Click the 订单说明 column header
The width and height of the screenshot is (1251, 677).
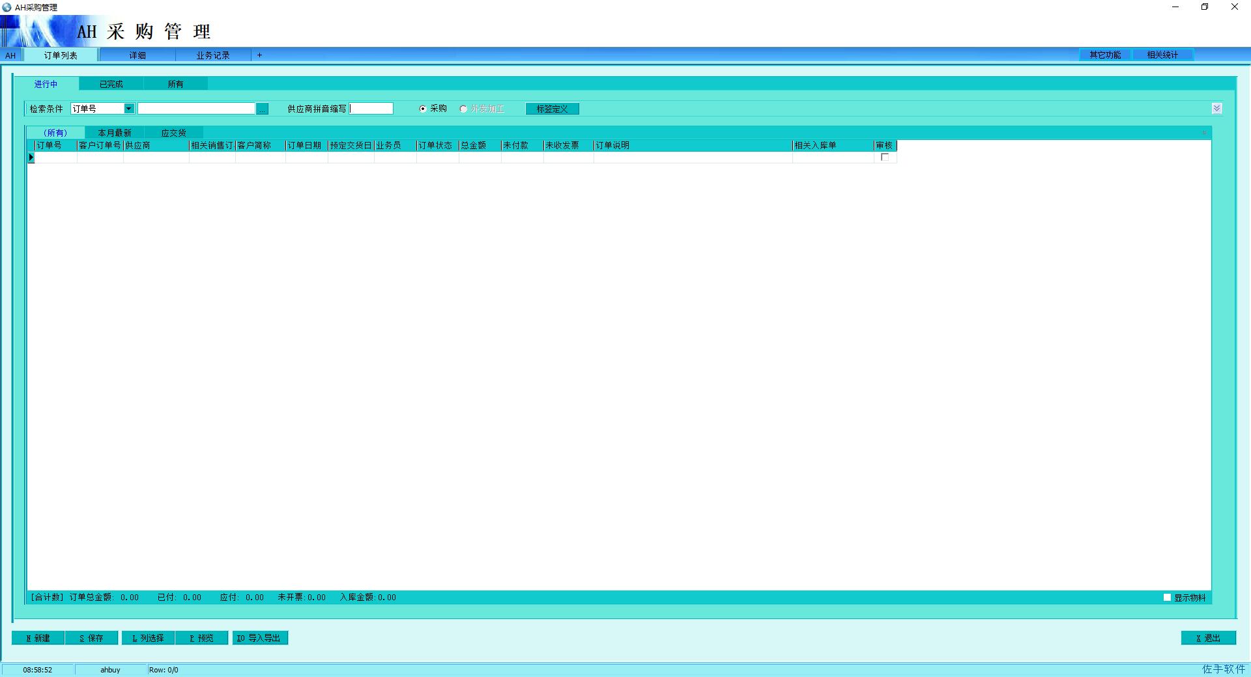693,145
